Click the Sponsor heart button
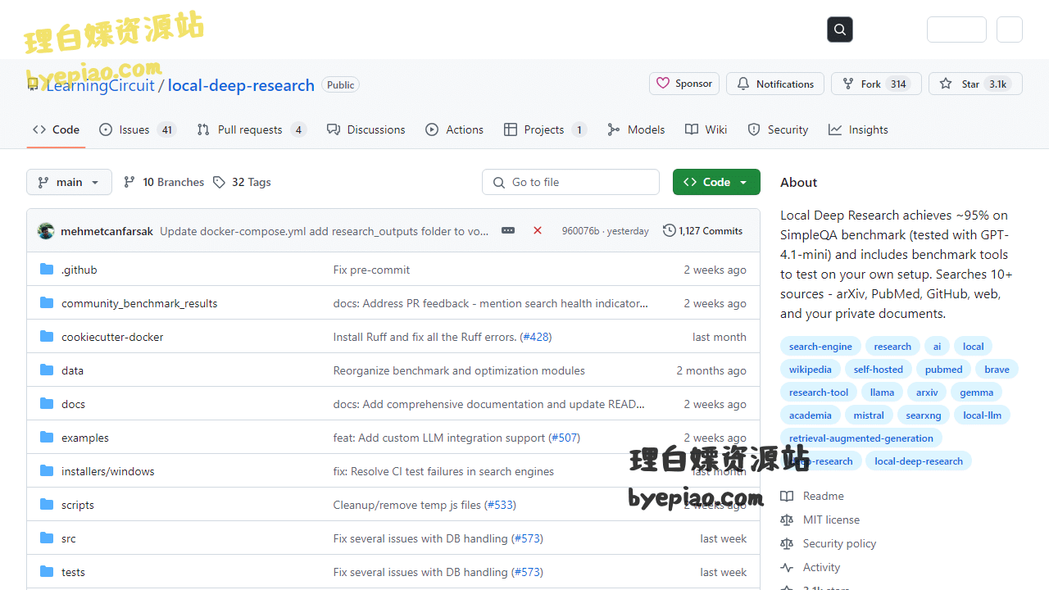This screenshot has width=1049, height=590. pos(684,84)
